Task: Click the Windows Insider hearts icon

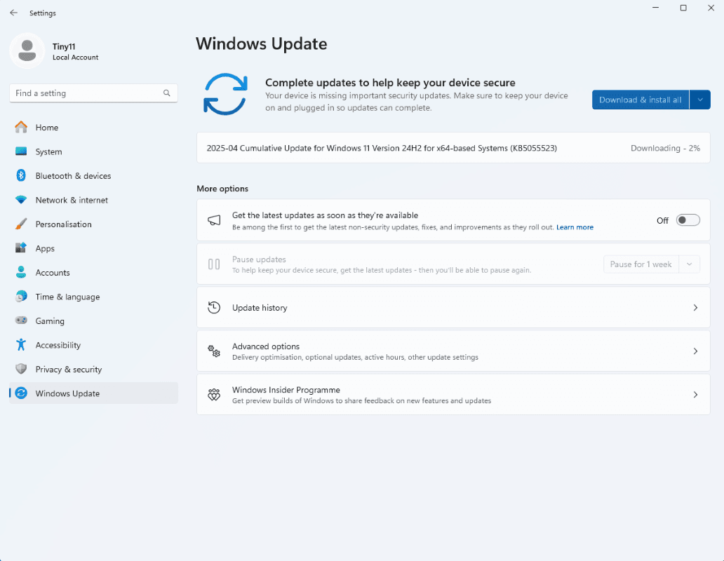Action: point(214,394)
